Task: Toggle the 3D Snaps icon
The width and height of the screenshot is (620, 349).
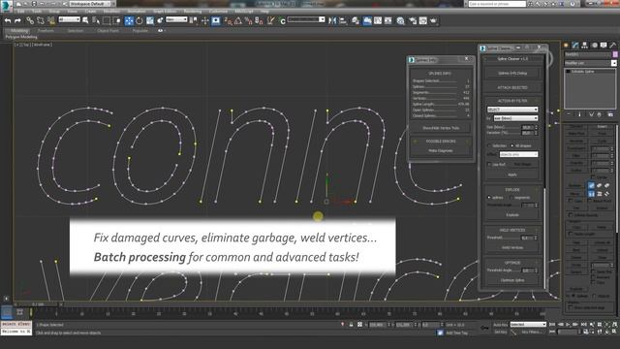Action: pos(229,21)
